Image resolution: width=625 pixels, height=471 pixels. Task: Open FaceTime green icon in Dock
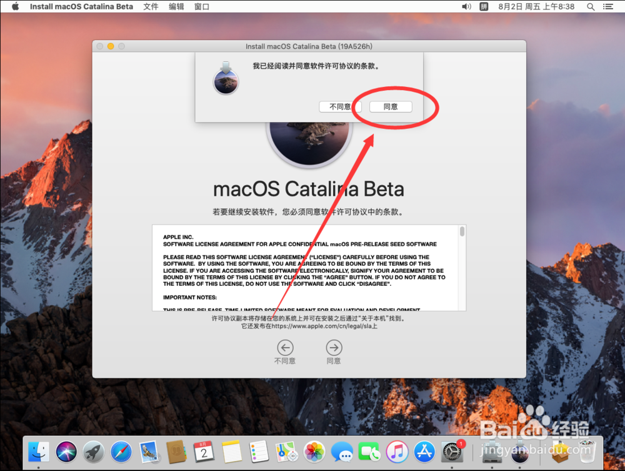tap(369, 452)
